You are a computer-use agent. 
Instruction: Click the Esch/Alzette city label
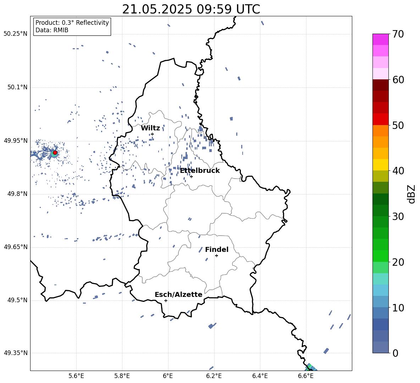(178, 295)
